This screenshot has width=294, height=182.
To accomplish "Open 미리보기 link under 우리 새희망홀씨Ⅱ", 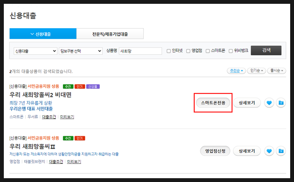I will tap(74, 162).
